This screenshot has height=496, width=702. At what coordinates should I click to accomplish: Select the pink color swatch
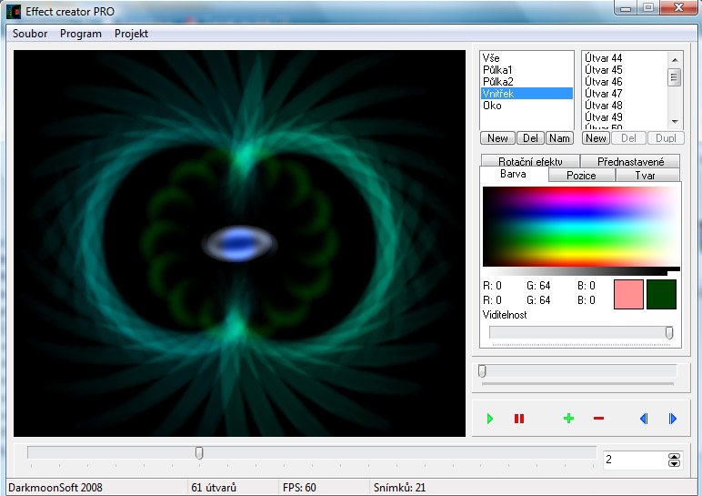point(628,294)
